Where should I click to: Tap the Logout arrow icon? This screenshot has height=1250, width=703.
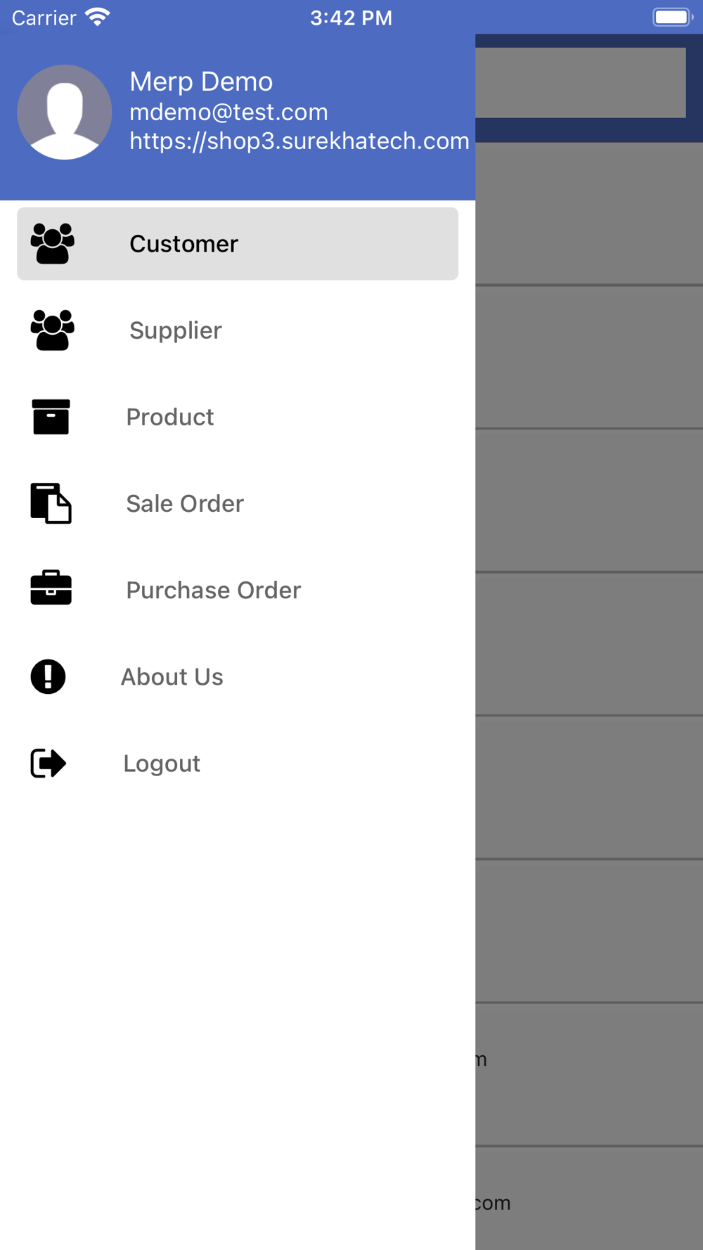(x=48, y=763)
